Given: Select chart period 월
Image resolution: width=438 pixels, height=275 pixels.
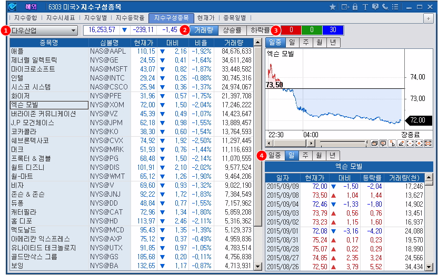Looking at the screenshot, I should pos(320,43).
